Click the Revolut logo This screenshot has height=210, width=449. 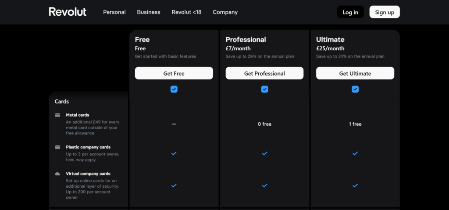(68, 12)
